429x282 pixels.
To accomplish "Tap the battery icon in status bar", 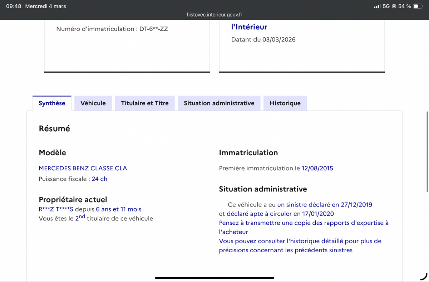I will (x=418, y=6).
